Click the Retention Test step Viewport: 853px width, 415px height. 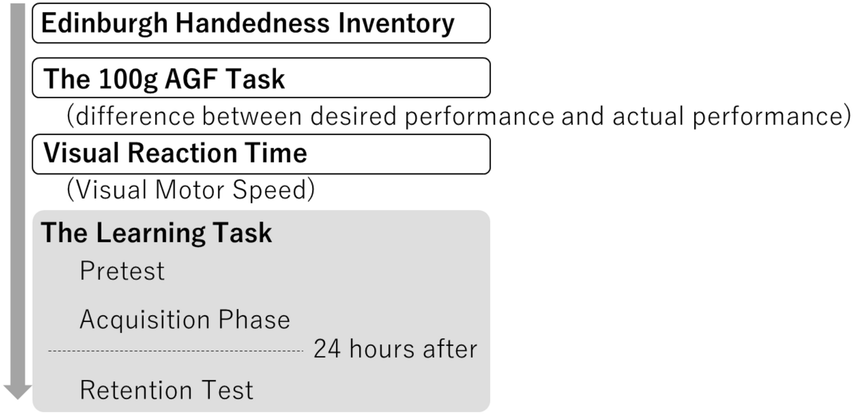click(x=166, y=390)
